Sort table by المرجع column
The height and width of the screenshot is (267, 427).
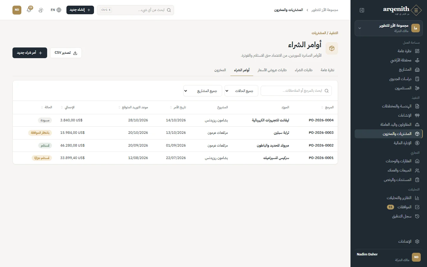pos(327,107)
